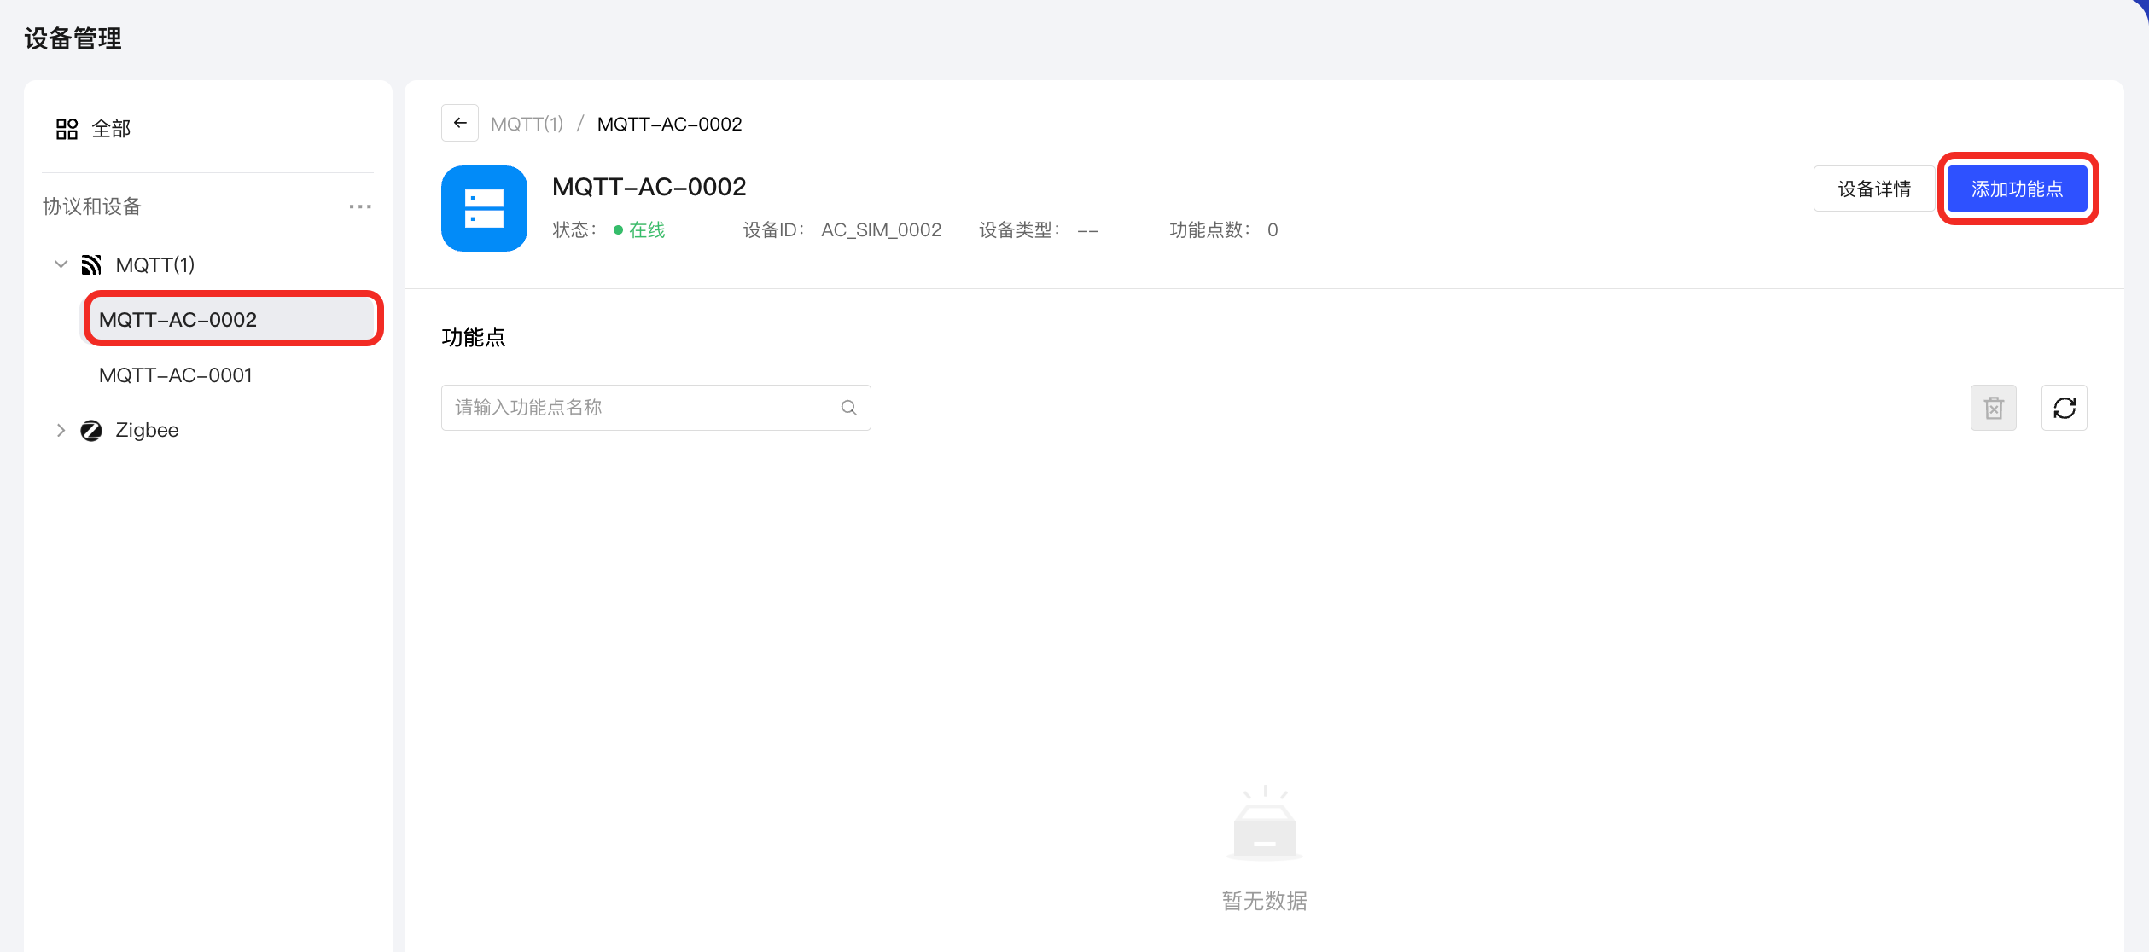The width and height of the screenshot is (2149, 952).
Task: Click the 协议和设备 section label
Action: 92,206
